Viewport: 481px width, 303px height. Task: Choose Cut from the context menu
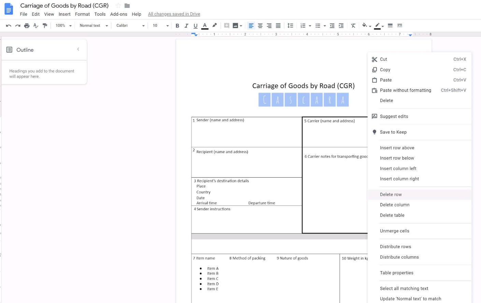(420, 59)
